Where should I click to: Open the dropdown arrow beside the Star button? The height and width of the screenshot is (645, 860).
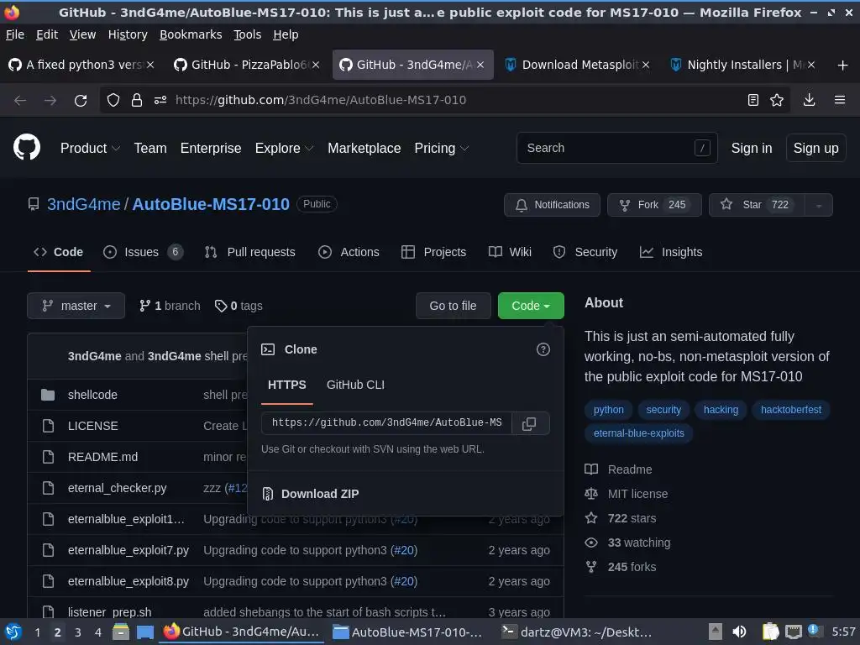(x=819, y=205)
